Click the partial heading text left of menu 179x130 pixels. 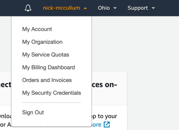pos(6,85)
